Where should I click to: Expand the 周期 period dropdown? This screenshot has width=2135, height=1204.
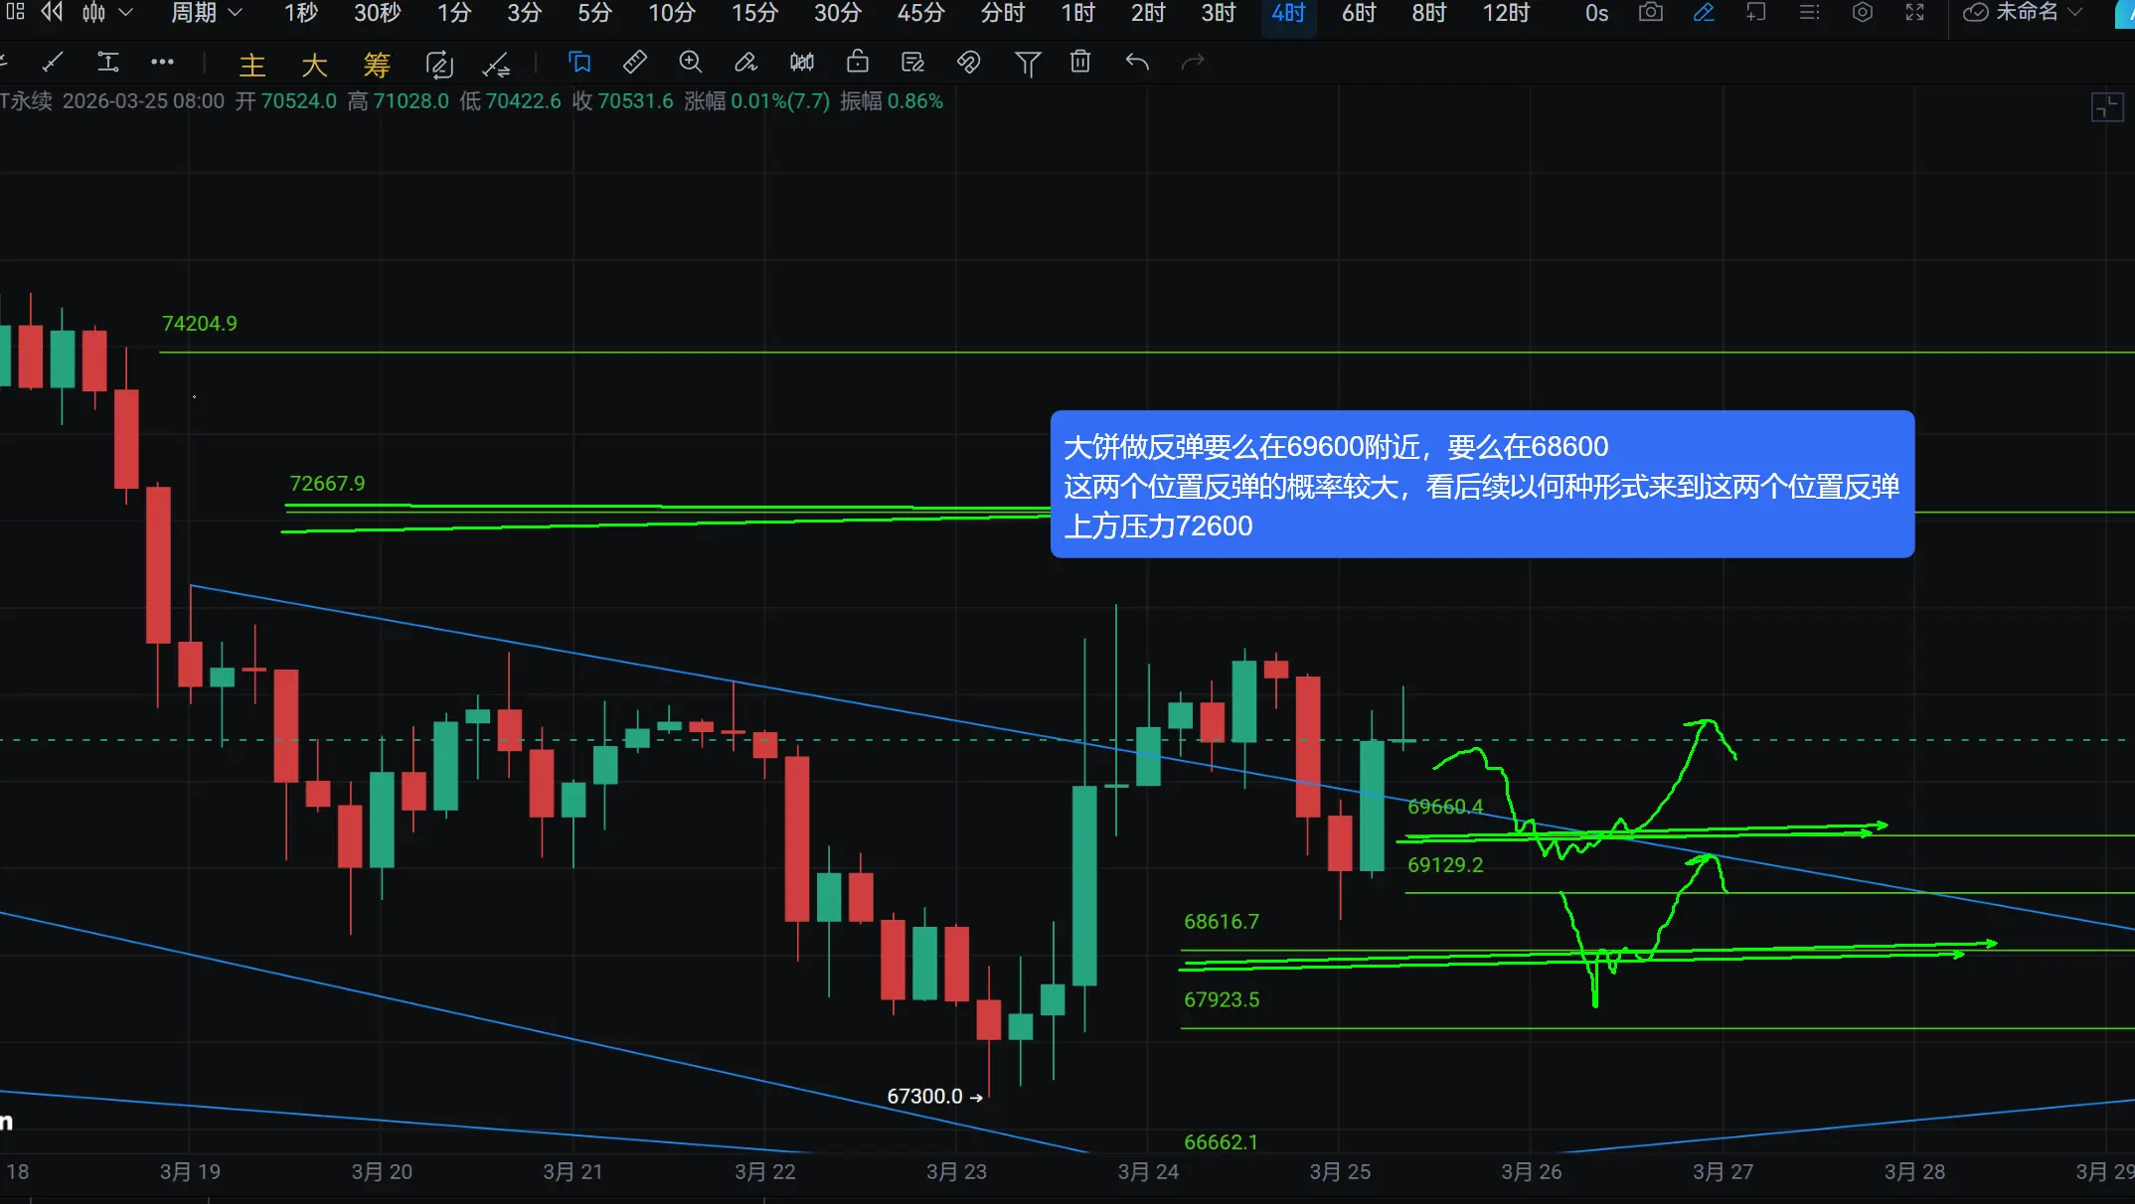(206, 13)
